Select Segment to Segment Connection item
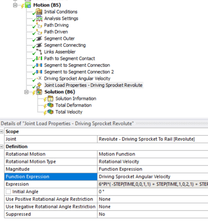This screenshot has height=224, width=208. tap(77, 65)
